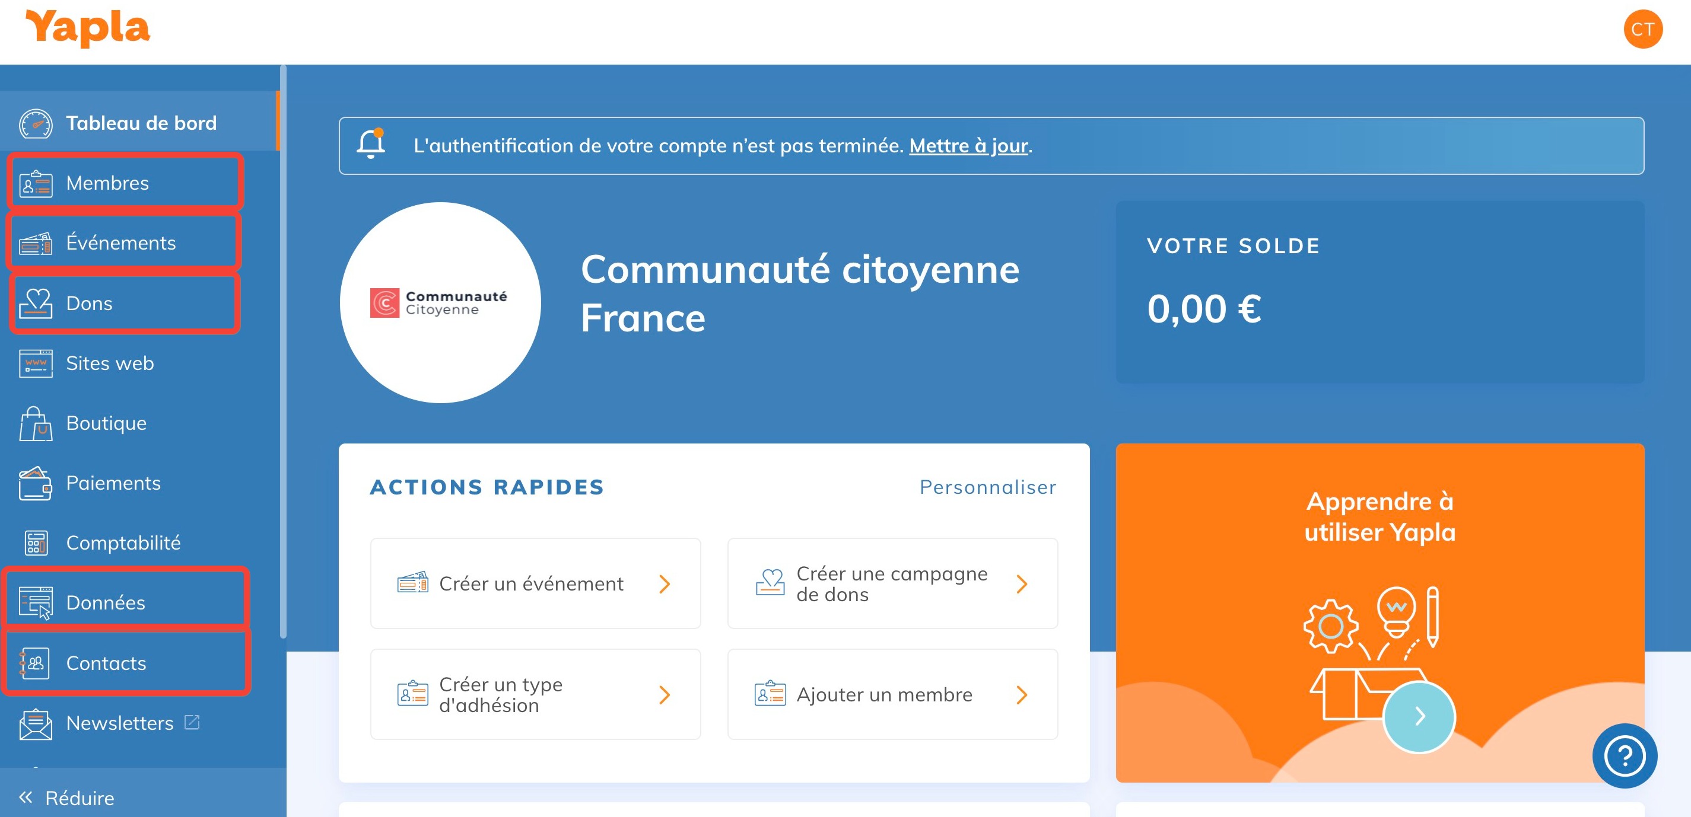Click Communauté citoyenne France title
This screenshot has height=817, width=1691.
point(800,293)
